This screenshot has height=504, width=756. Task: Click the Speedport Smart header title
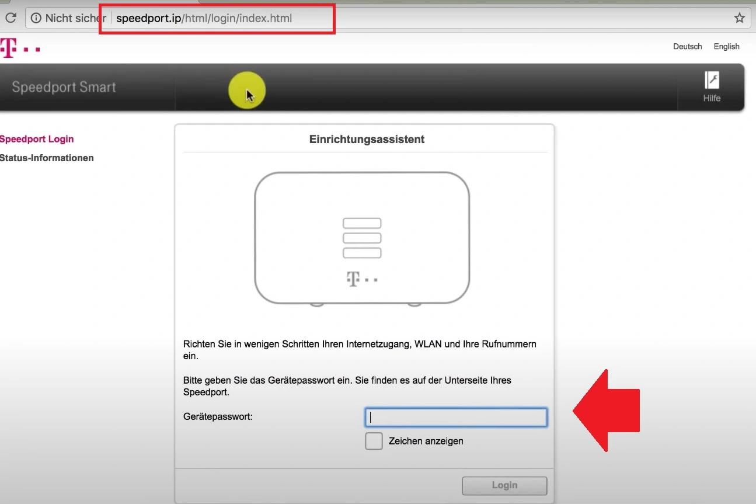click(64, 88)
